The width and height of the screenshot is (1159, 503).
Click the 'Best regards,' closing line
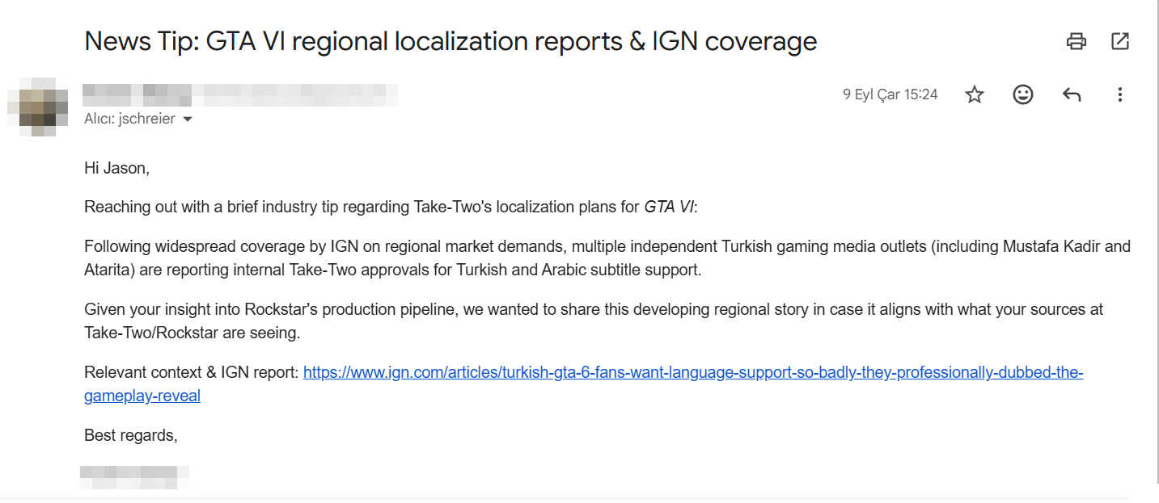click(131, 436)
